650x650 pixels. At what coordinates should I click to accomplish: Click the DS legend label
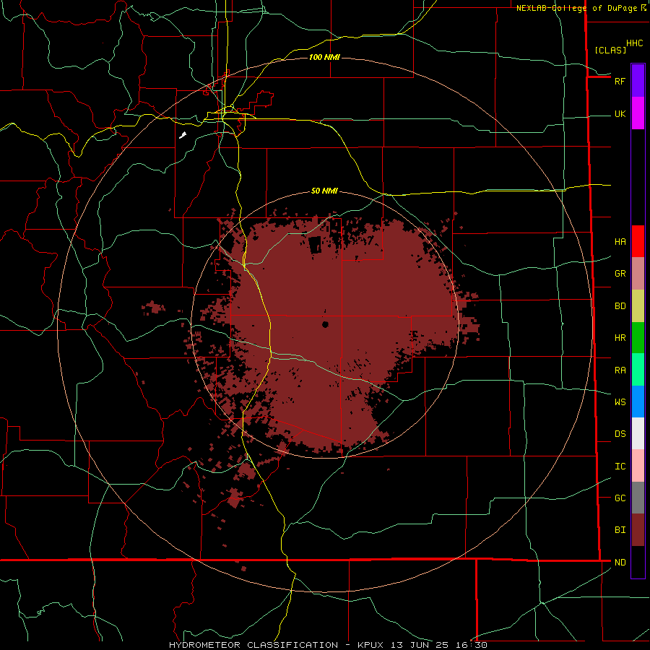tap(620, 434)
